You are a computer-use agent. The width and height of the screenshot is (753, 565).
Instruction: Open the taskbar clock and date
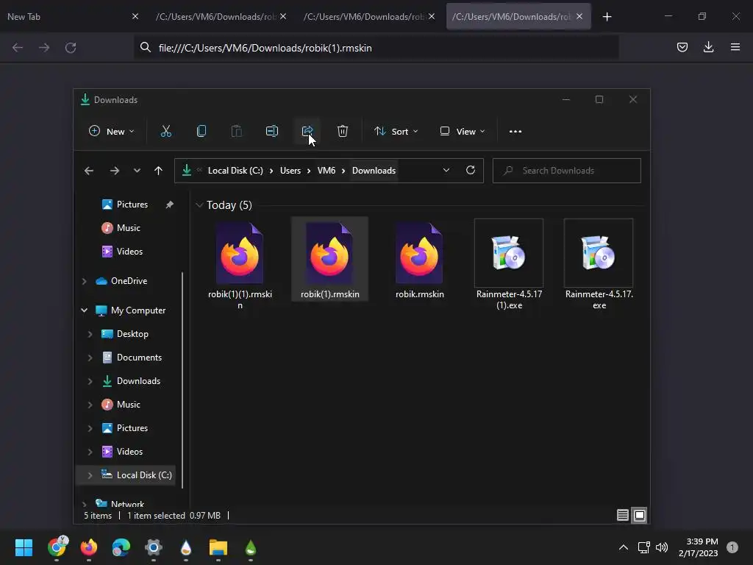[x=699, y=547]
